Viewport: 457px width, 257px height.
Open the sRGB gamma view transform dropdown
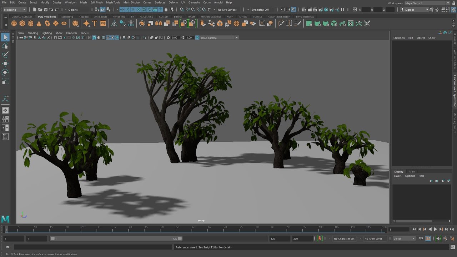tap(219, 37)
